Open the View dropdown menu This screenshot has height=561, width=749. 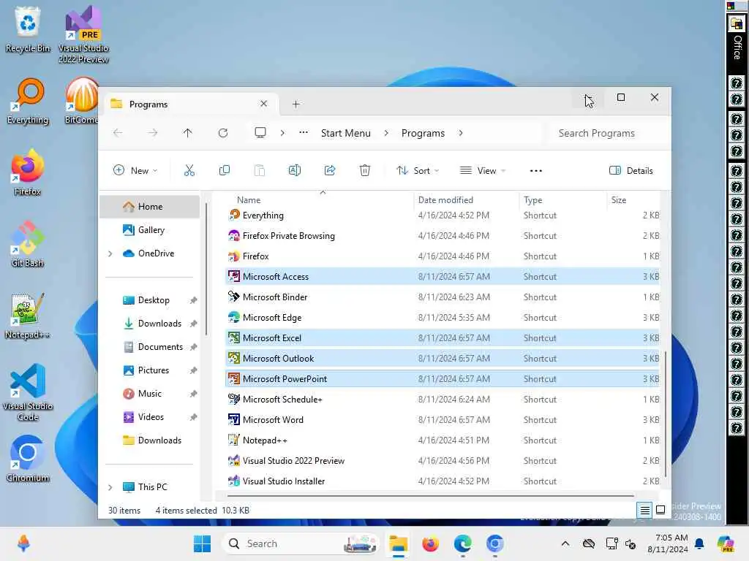482,171
